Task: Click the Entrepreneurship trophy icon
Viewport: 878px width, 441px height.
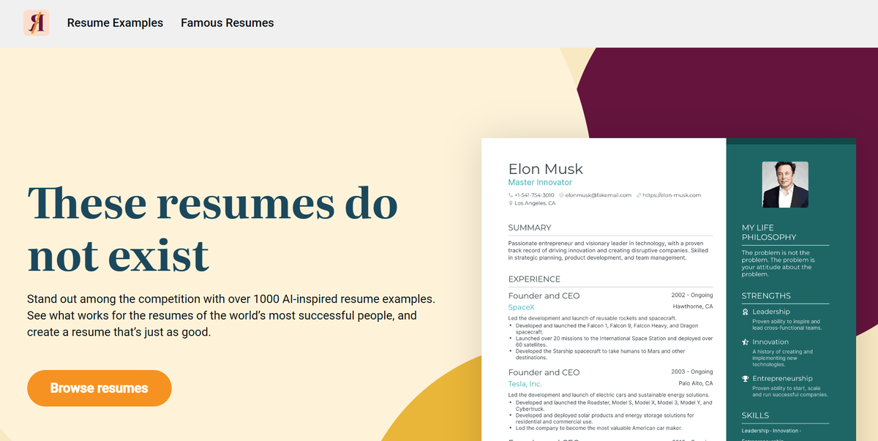Action: tap(745, 379)
